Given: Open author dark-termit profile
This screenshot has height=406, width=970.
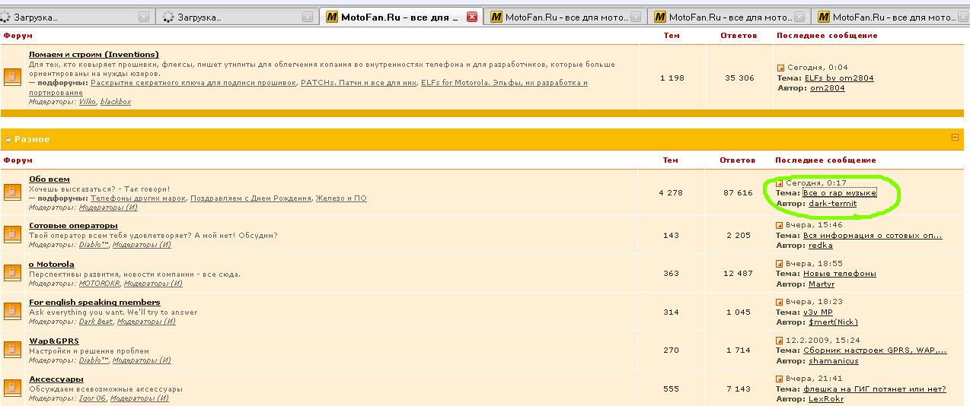Looking at the screenshot, I should [x=832, y=204].
